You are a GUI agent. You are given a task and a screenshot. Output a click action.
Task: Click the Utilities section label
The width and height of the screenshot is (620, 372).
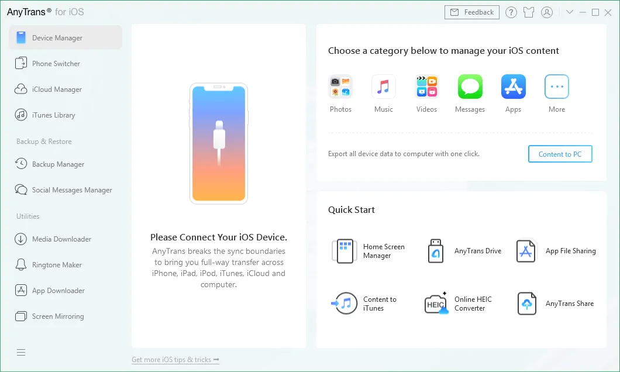click(27, 216)
